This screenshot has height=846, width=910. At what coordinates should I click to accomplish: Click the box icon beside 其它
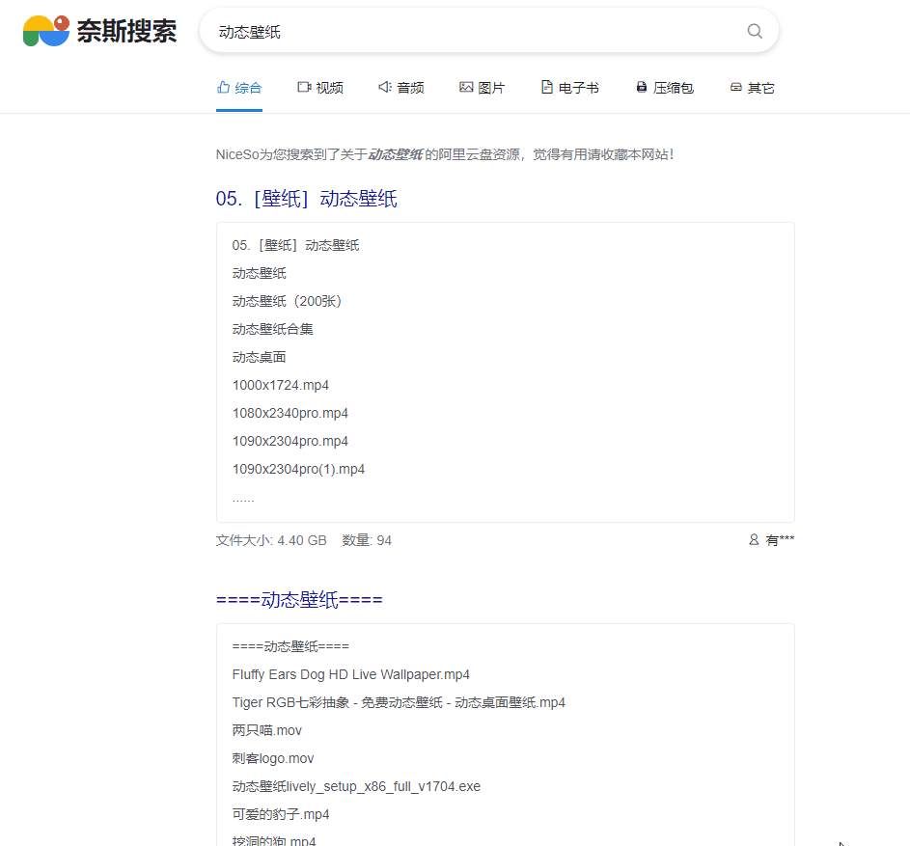(x=736, y=87)
